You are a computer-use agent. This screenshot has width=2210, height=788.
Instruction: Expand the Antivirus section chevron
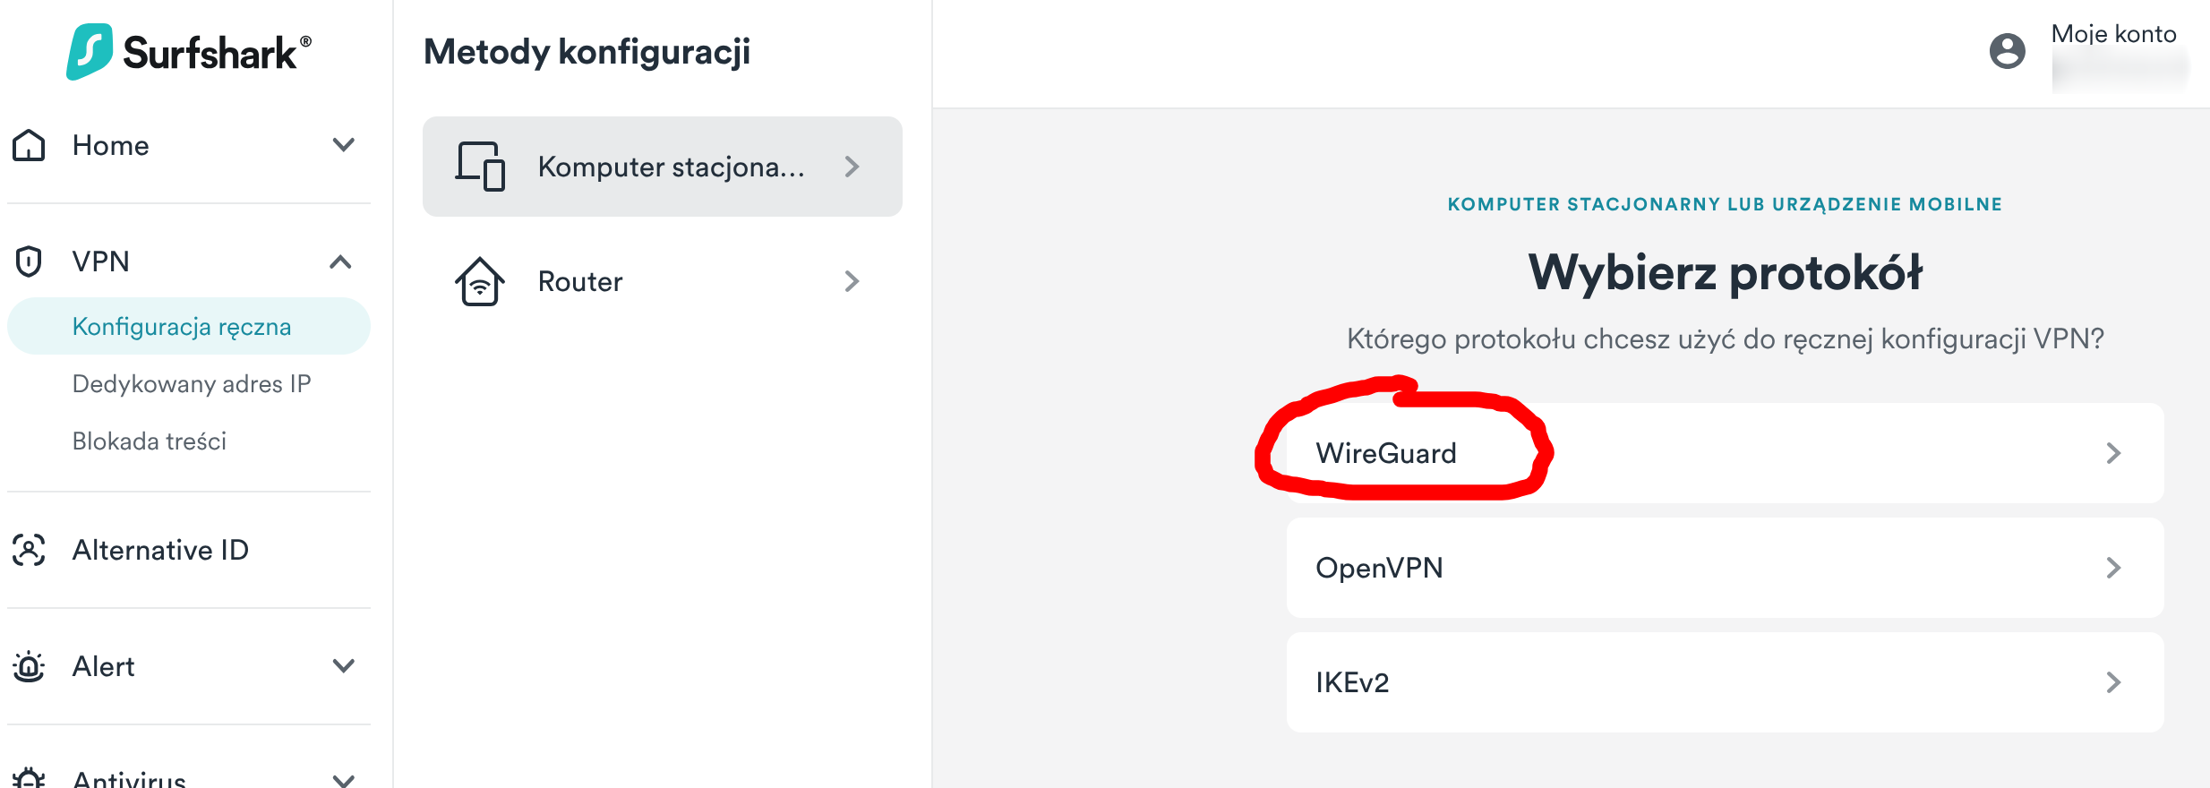(343, 779)
